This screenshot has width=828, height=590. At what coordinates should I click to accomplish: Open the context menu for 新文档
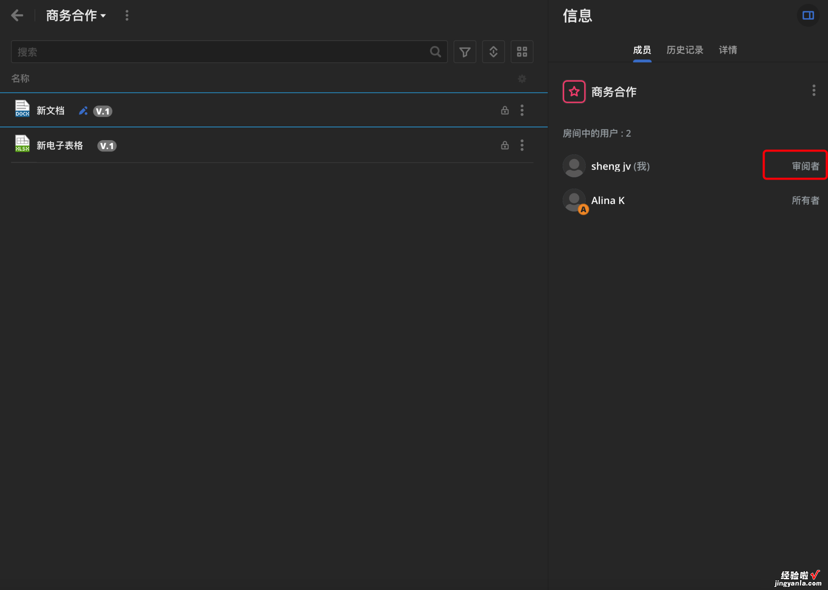[x=522, y=110]
